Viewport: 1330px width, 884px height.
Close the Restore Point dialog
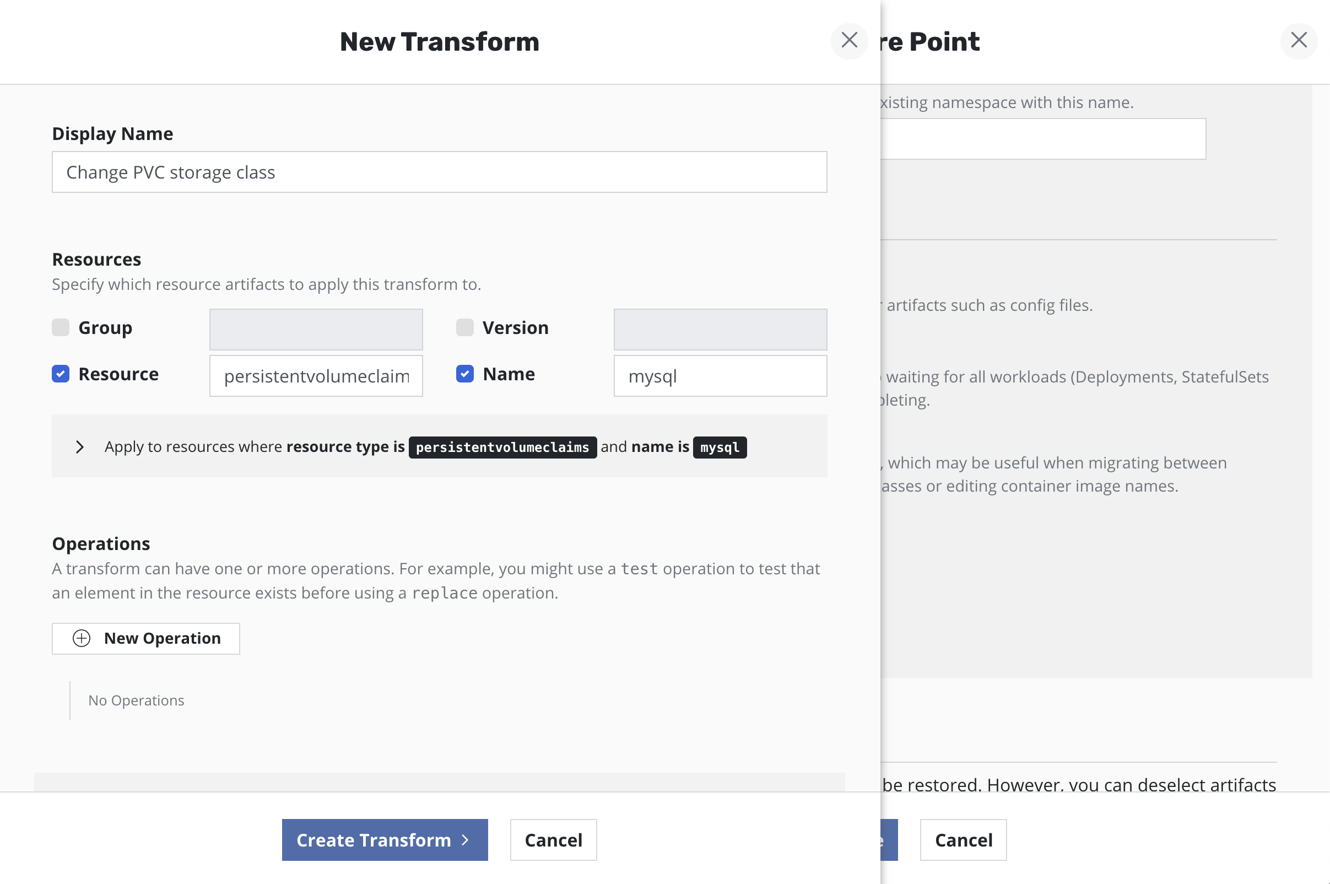click(1299, 40)
